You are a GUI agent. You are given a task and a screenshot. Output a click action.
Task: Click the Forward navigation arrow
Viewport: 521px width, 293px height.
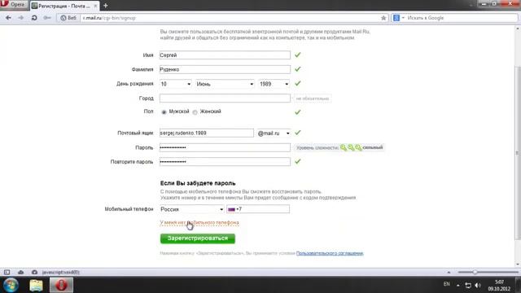tap(20, 18)
